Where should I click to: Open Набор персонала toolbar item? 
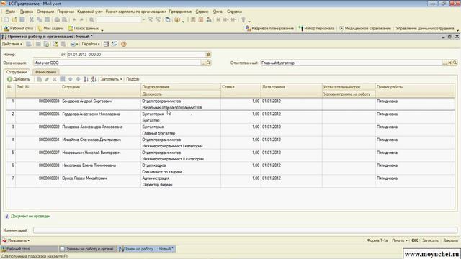click(316, 29)
